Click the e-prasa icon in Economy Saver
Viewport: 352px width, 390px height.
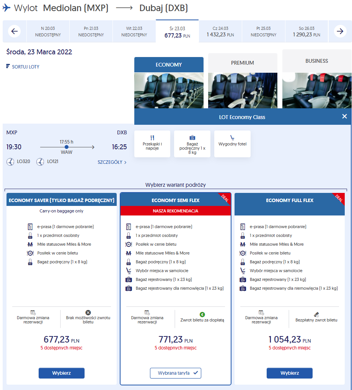(30, 227)
